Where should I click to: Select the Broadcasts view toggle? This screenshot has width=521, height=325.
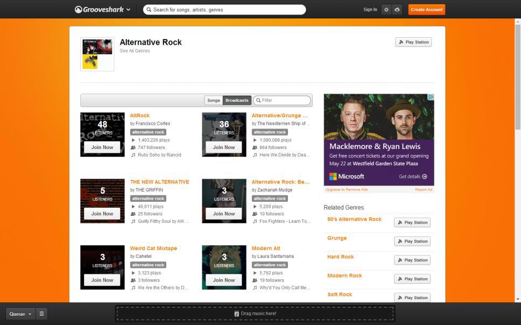click(x=237, y=100)
